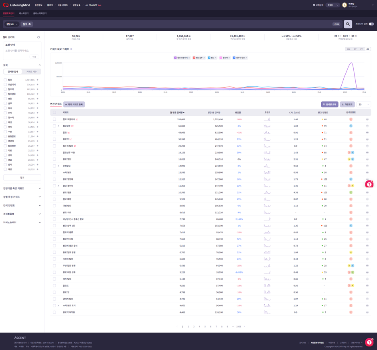
Task: Expand the 연령대별 특성 키워드 section
Action: (22, 188)
